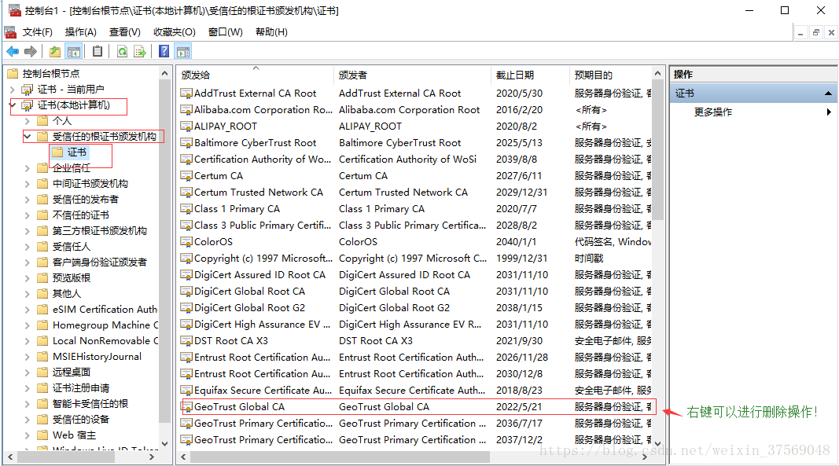
Task: Click the Forward arrow toolbar icon
Action: point(31,51)
